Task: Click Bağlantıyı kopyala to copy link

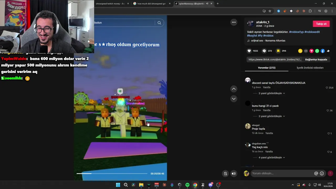Action: tap(316, 60)
